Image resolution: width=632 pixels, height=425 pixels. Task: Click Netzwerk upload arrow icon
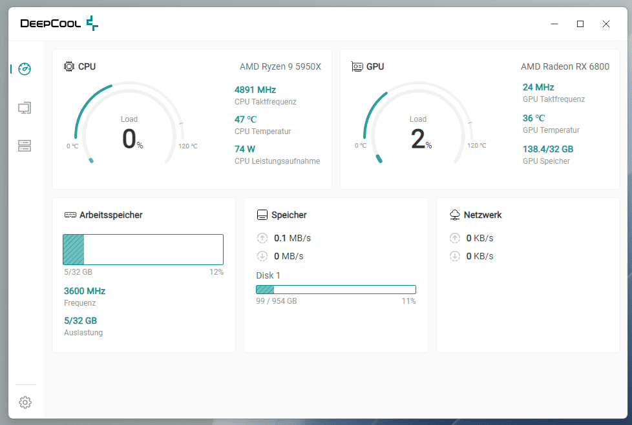(x=455, y=238)
